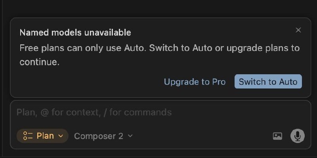The width and height of the screenshot is (317, 158).
Task: Click the blank space between Composer 2 and image icon
Action: tap(202, 136)
